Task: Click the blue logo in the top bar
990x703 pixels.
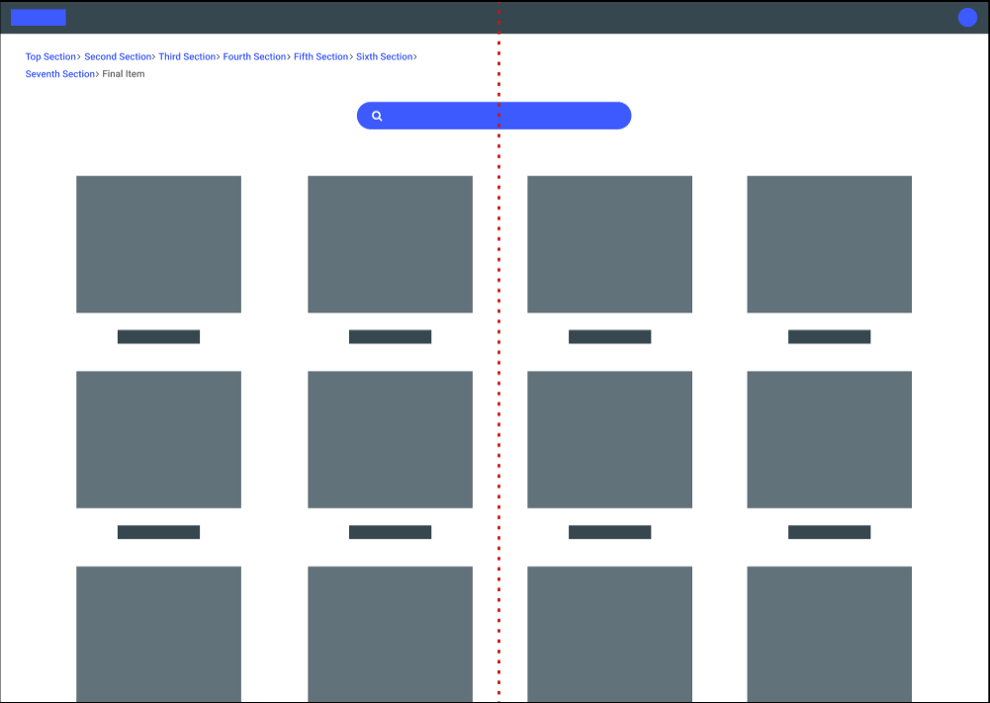Action: pyautogui.click(x=38, y=17)
